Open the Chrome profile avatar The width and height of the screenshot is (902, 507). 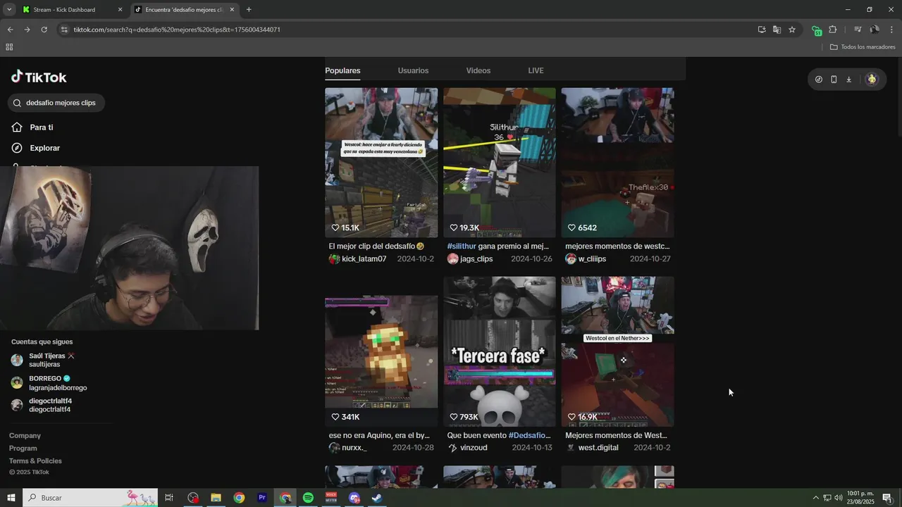tap(875, 30)
